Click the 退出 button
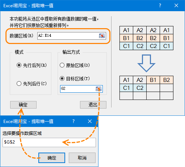 [x=93, y=105]
